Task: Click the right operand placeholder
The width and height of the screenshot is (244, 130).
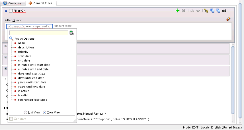Action: pos(41,26)
